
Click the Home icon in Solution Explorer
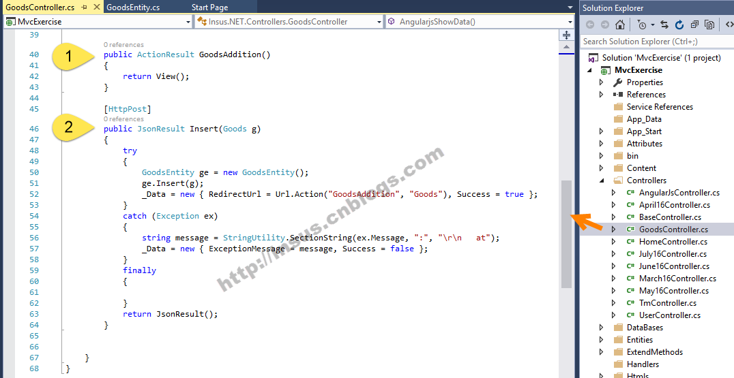tap(620, 25)
